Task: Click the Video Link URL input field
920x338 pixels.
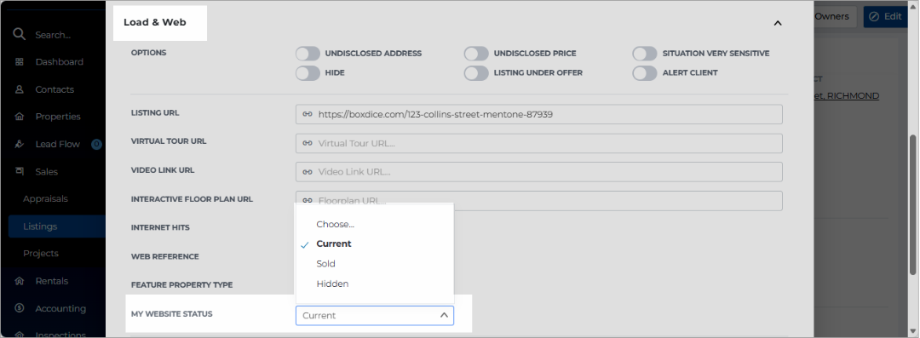Action: click(538, 172)
